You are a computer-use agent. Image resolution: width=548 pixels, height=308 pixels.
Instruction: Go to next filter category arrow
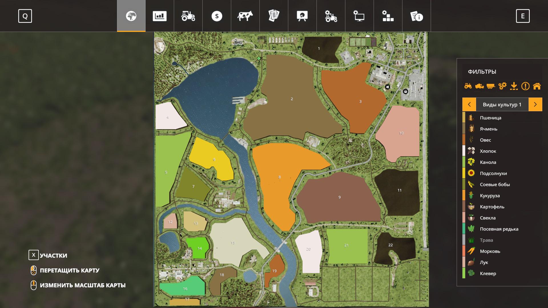pyautogui.click(x=535, y=104)
